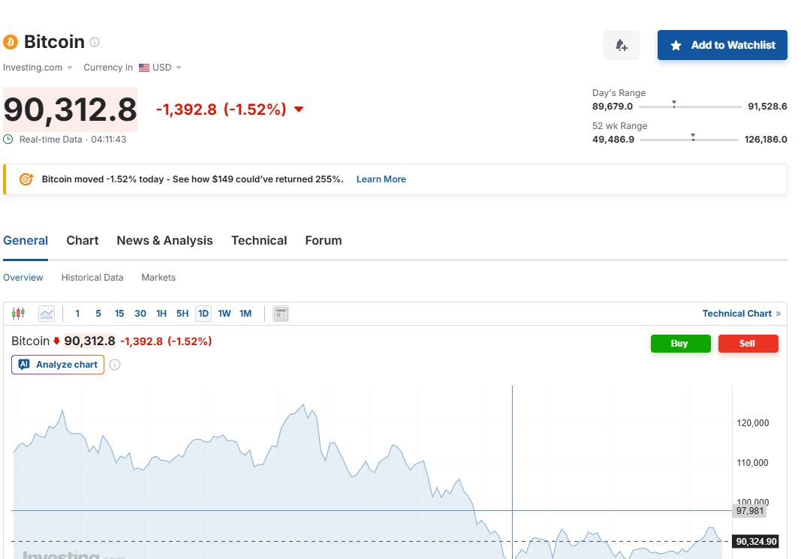This screenshot has width=801, height=559.
Task: Open the Investing.com data source dropdown
Action: pyautogui.click(x=38, y=68)
